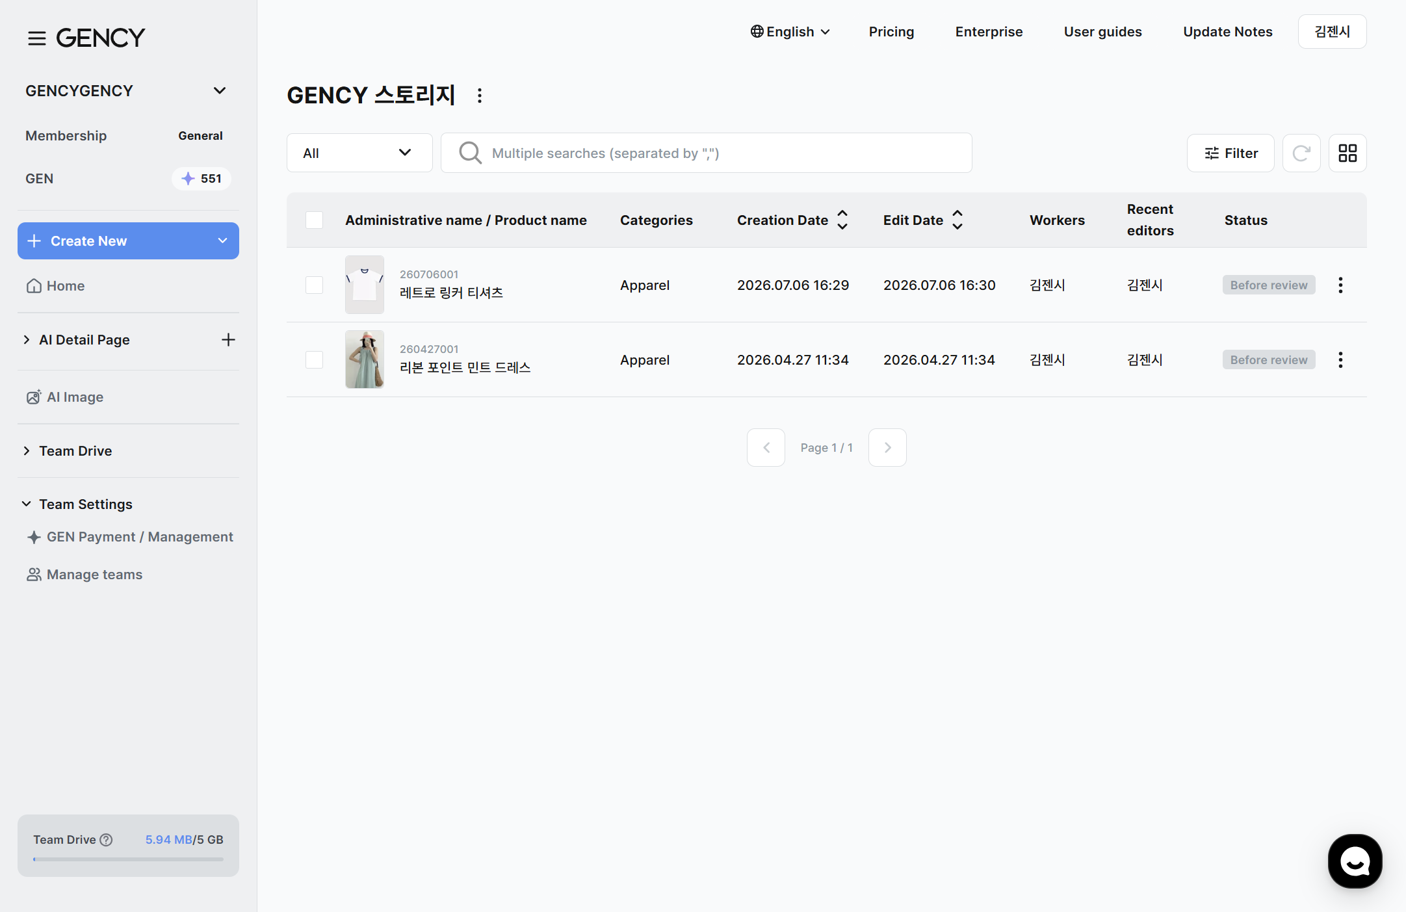
Task: Click the Status column header
Action: tap(1245, 220)
